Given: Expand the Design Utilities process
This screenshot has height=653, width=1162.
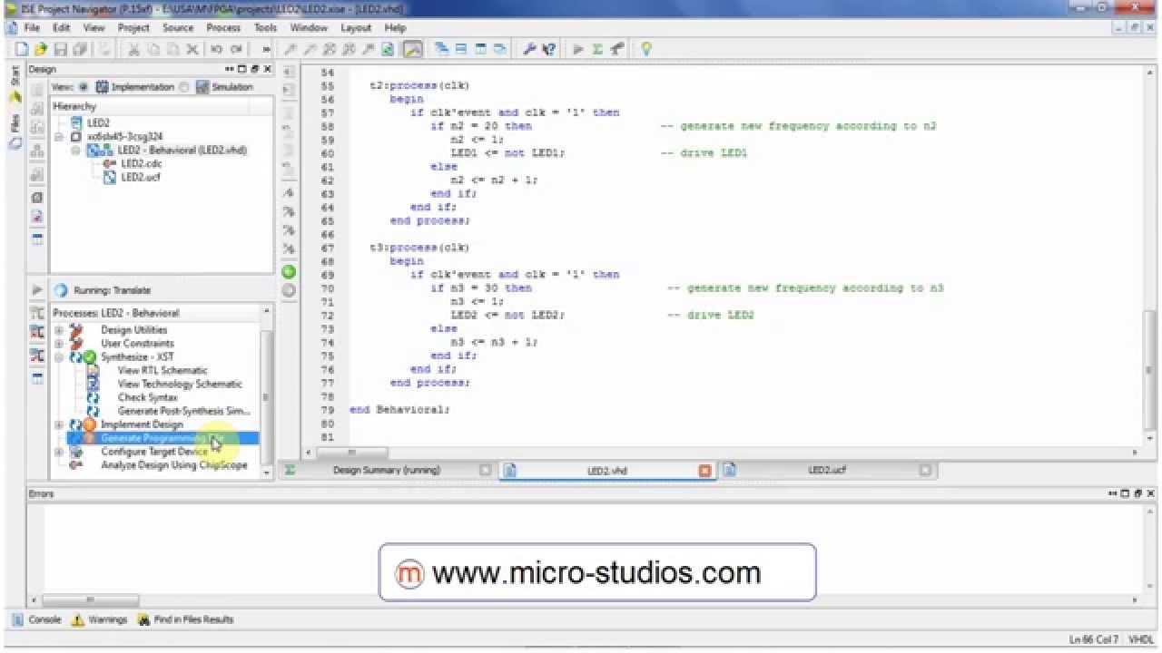Looking at the screenshot, I should point(59,330).
